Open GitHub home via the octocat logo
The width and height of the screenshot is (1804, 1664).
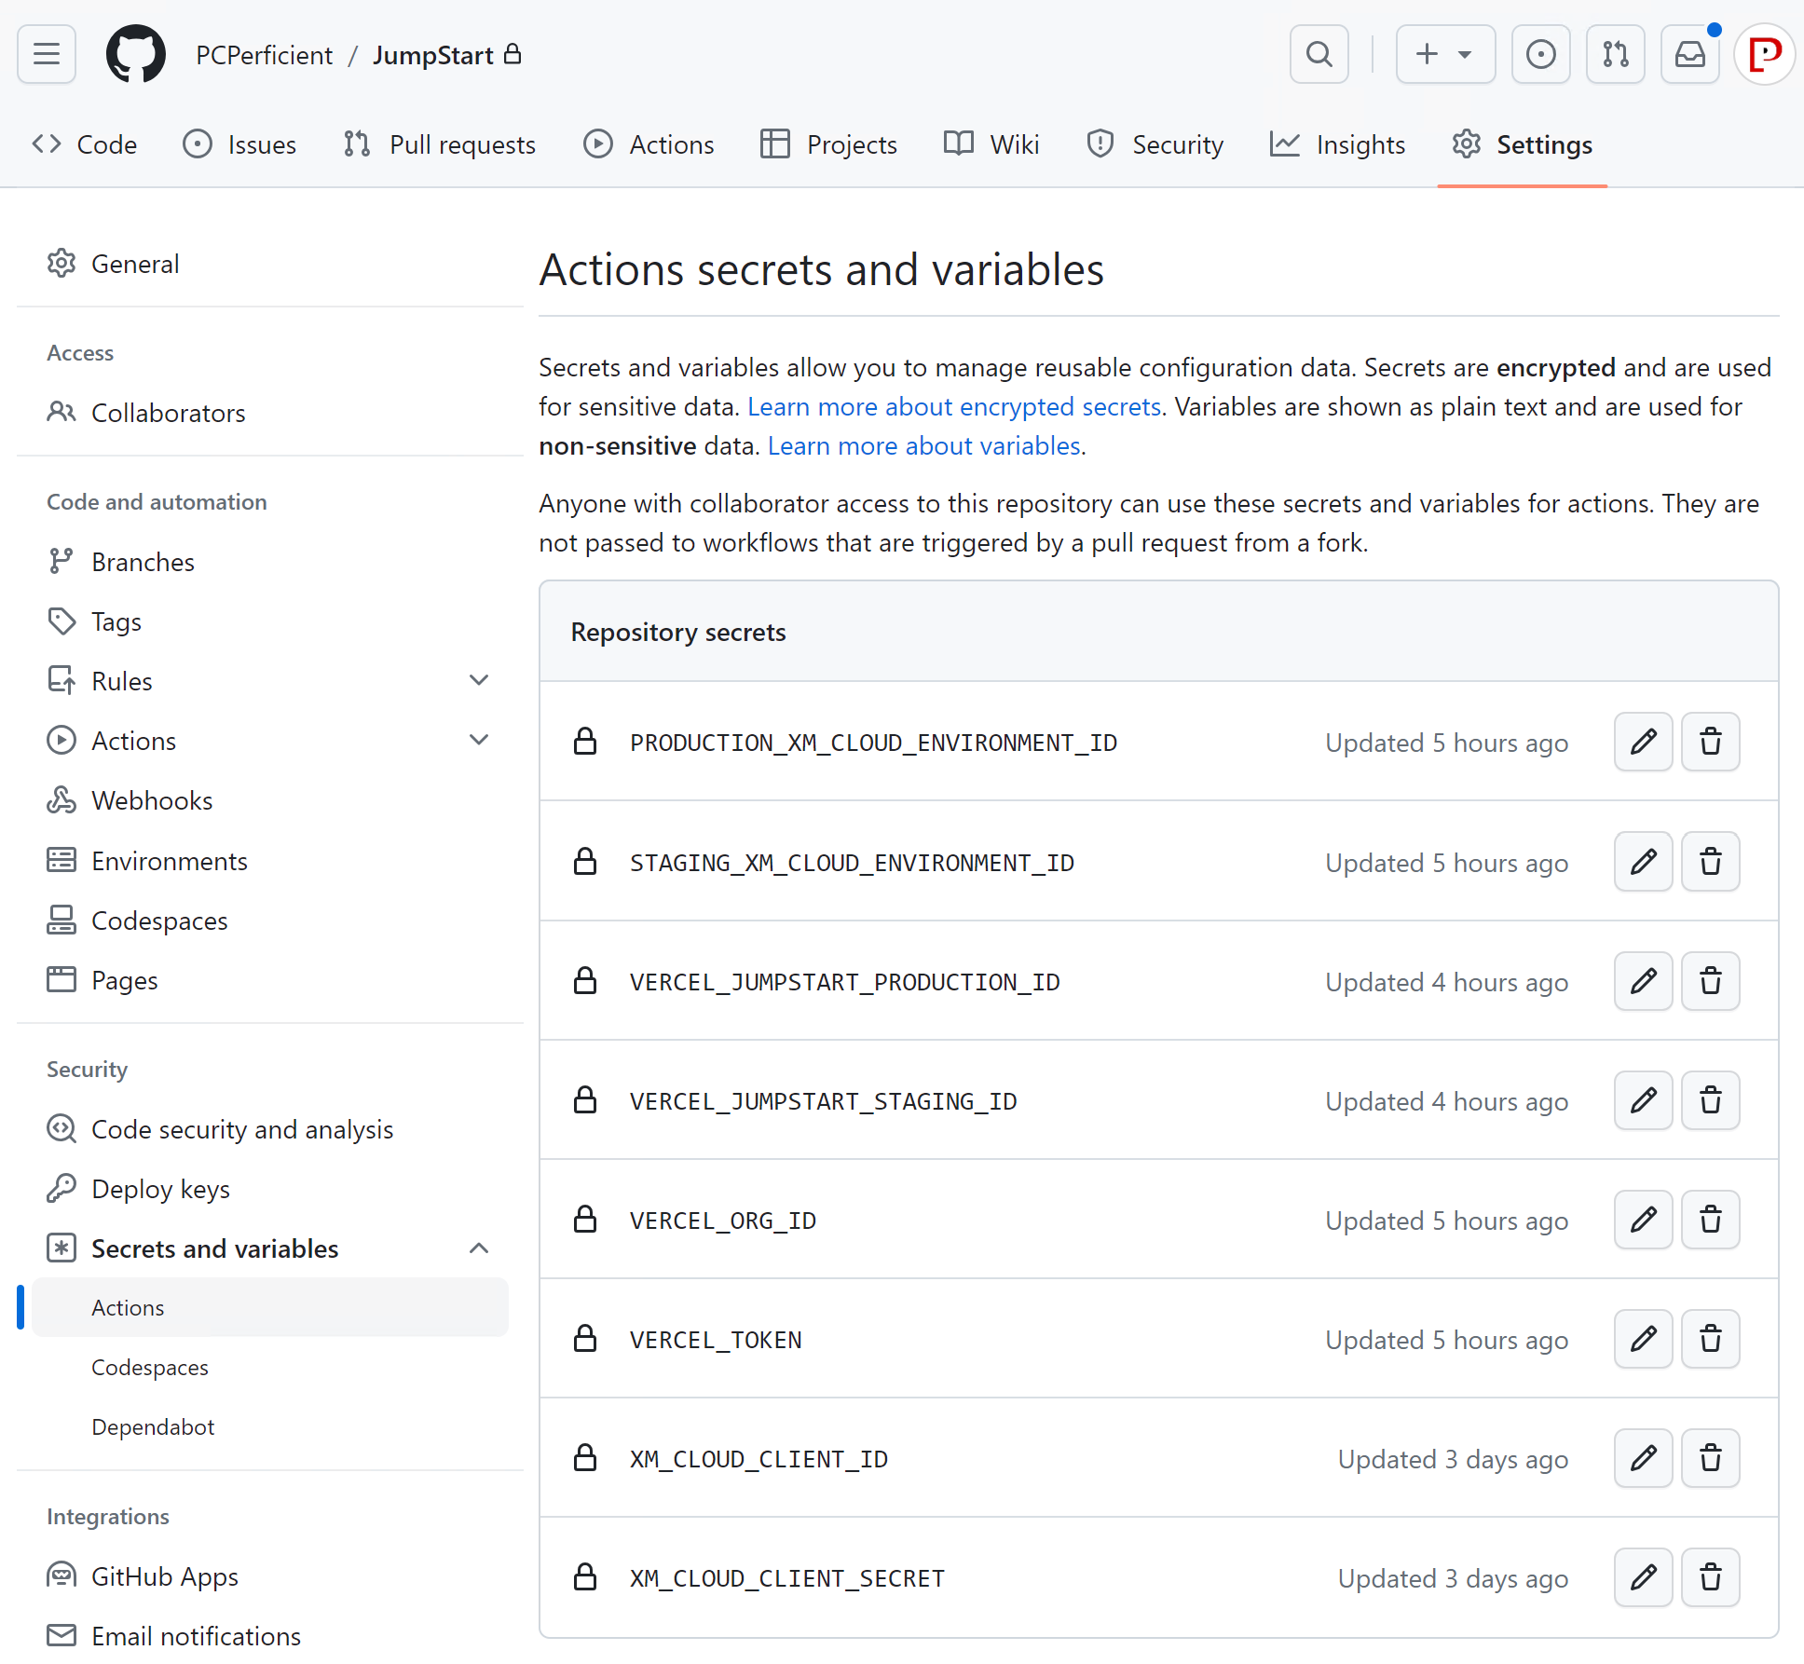coord(136,54)
